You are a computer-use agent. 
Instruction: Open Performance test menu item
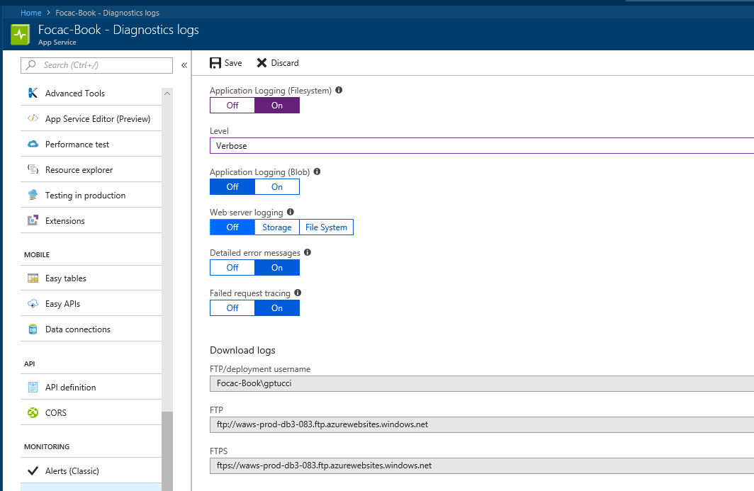tap(91, 144)
